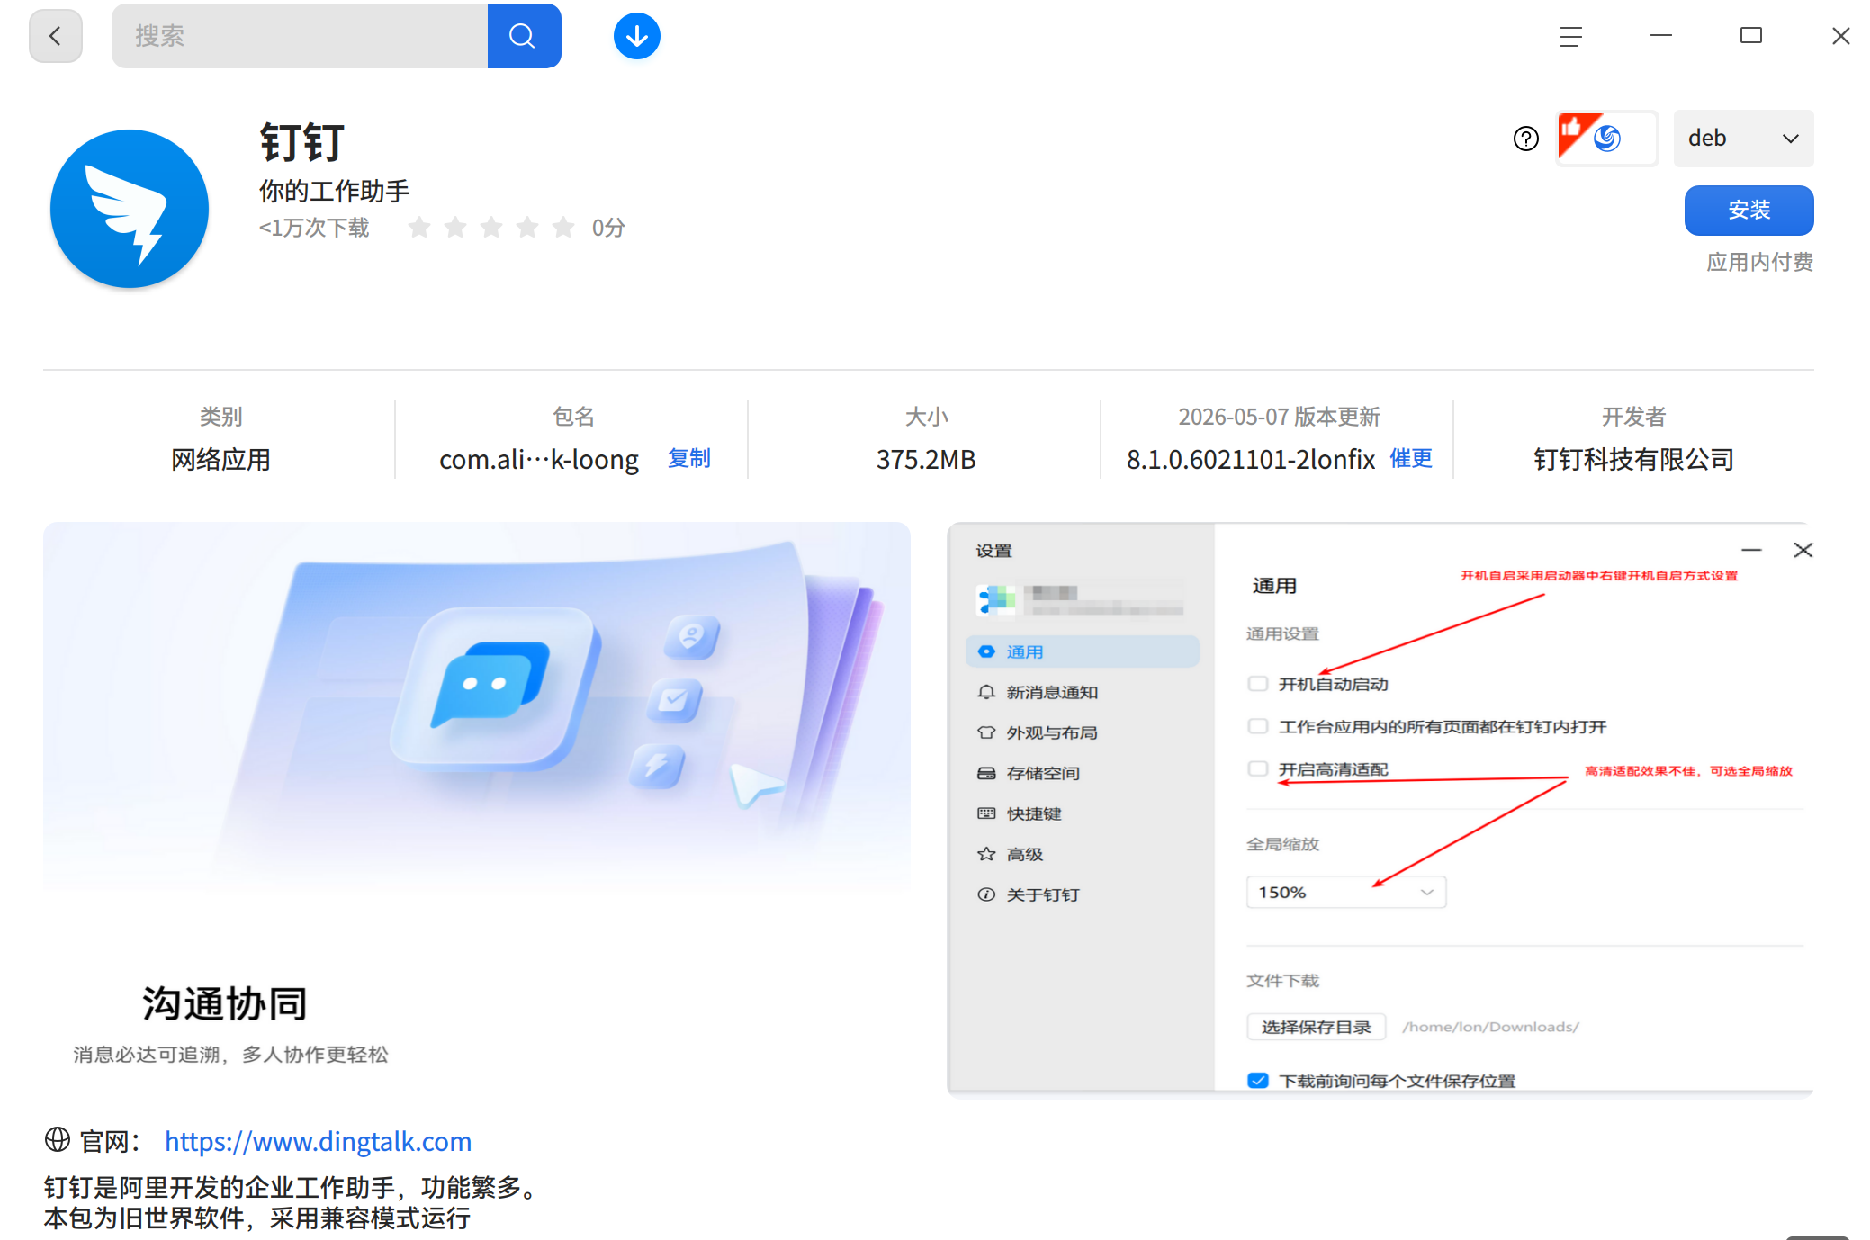Screen dimensions: 1870x1240
Task: Copy the package name via 复制
Action: coord(689,458)
